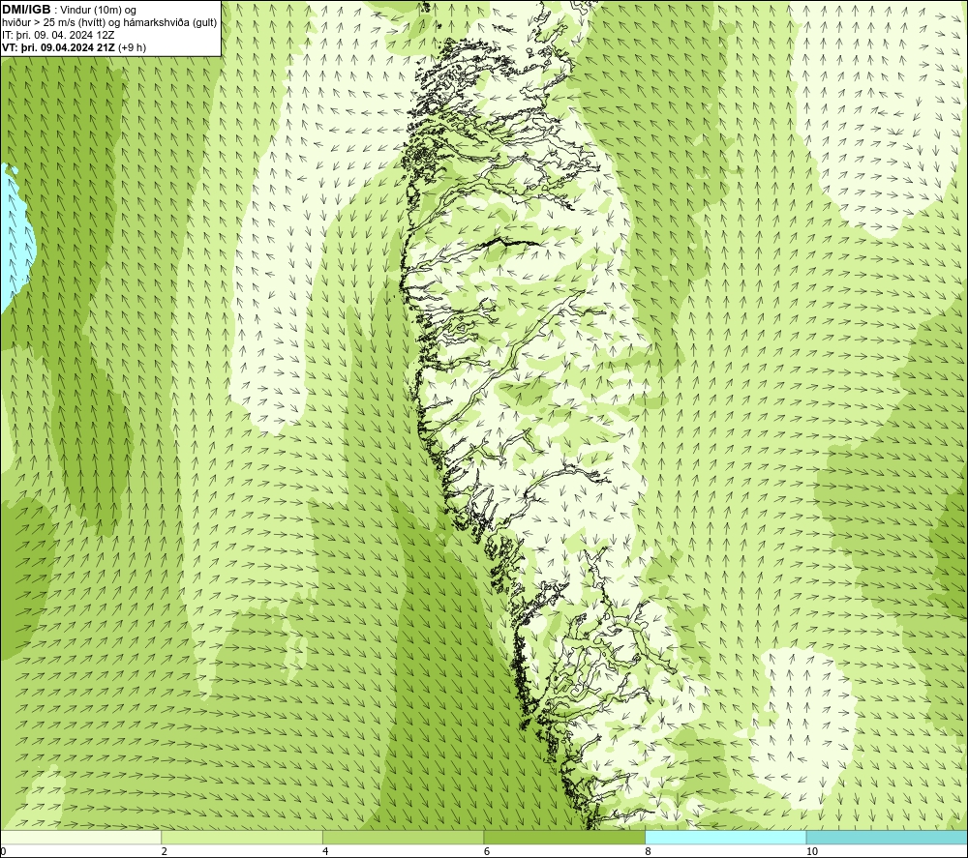
Task: Select the "VT: þri. 09.04.2024 21Z (+9 h)" line
Action: point(75,47)
